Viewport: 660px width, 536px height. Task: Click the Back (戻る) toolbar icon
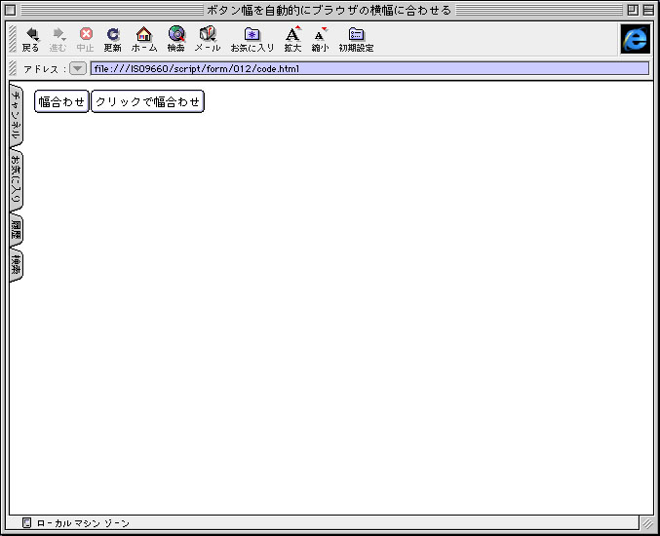coord(31,35)
